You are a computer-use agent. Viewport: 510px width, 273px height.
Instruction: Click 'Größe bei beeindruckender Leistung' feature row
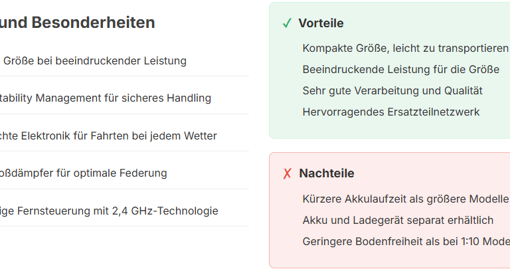pyautogui.click(x=124, y=61)
